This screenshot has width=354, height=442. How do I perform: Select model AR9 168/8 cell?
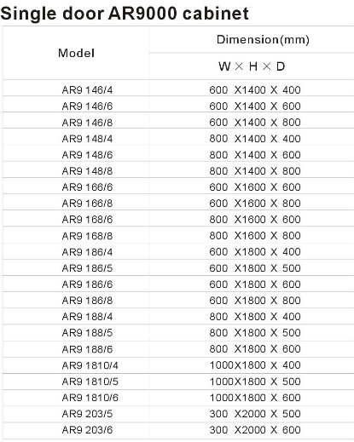point(87,236)
